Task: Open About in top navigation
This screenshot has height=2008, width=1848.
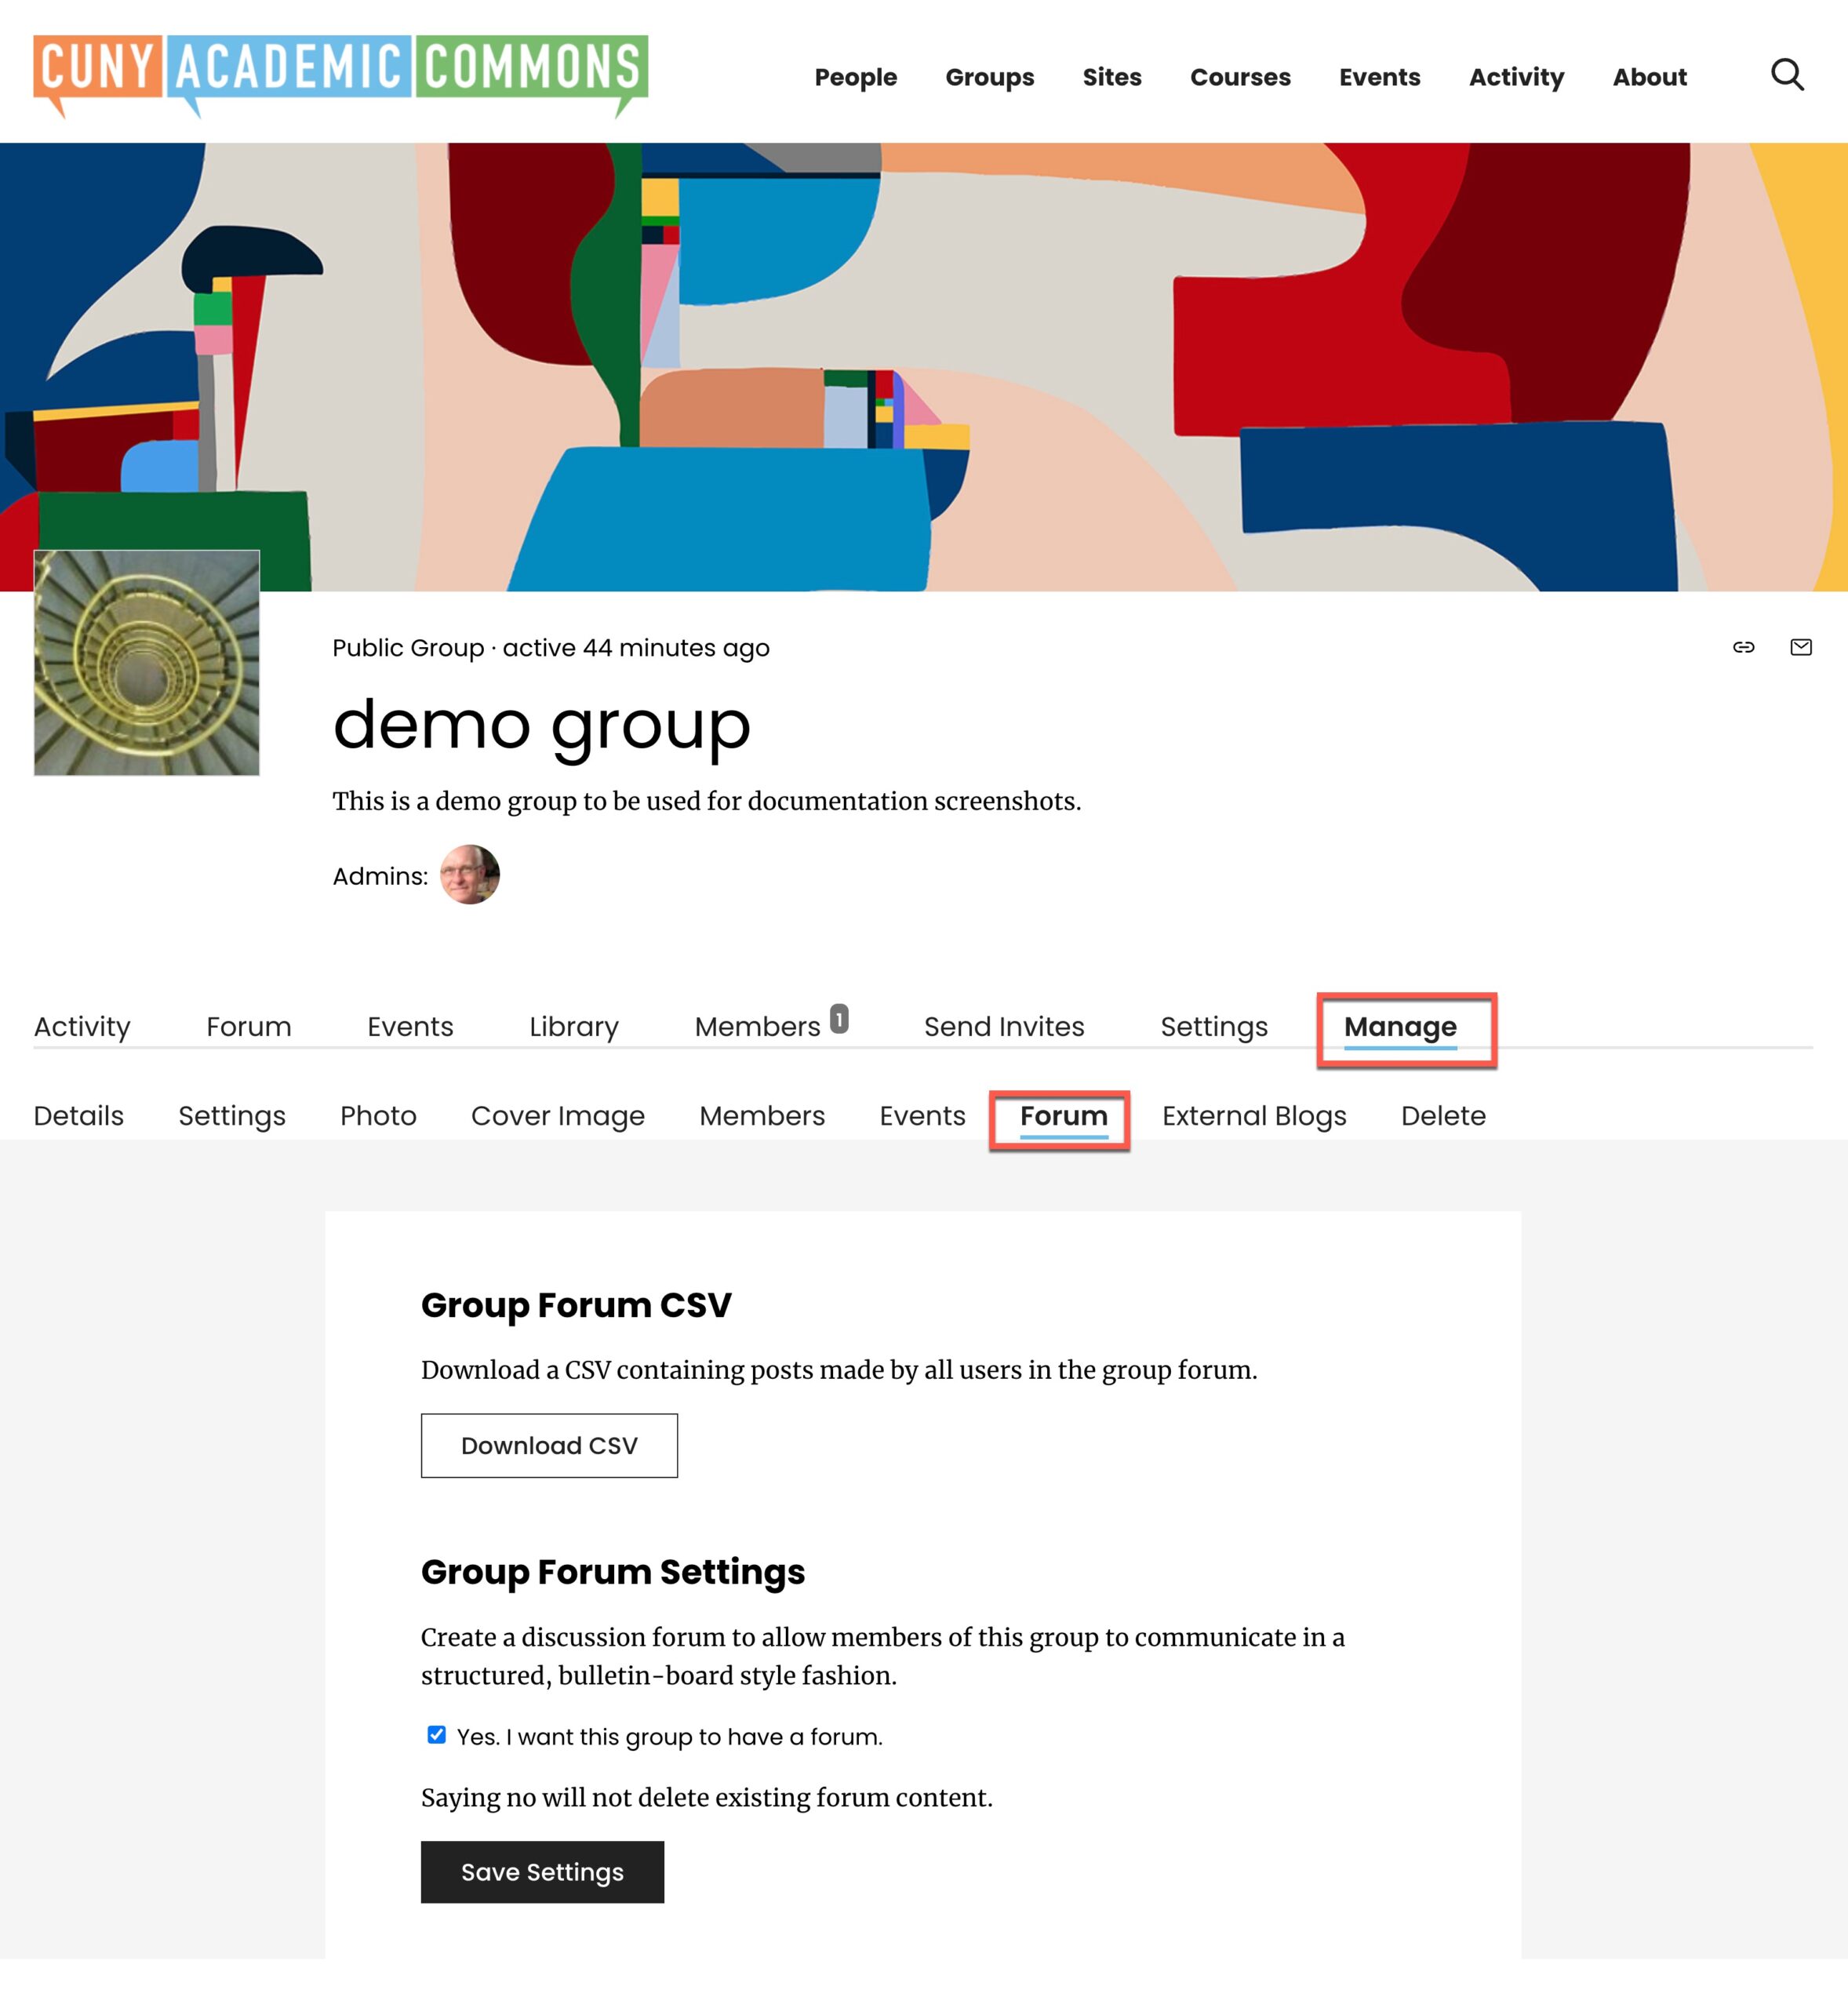Action: 1650,77
